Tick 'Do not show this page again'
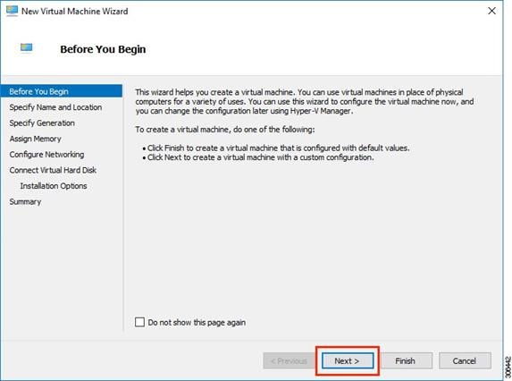Image resolution: width=512 pixels, height=381 pixels. click(139, 322)
